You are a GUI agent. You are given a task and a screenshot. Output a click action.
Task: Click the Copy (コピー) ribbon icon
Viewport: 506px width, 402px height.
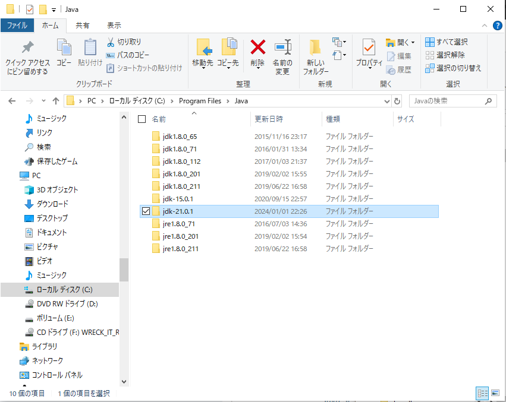(x=64, y=47)
